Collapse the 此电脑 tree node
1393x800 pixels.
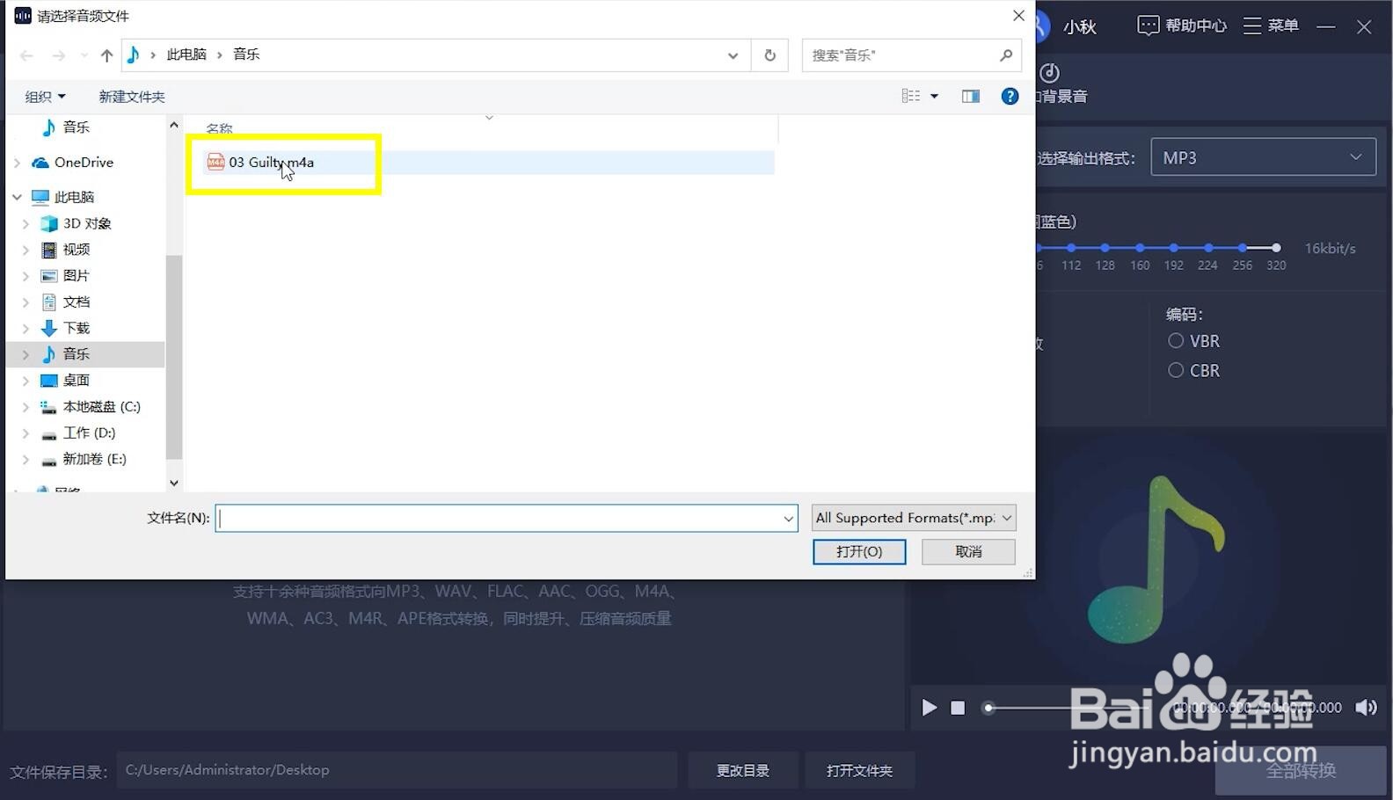tap(17, 197)
